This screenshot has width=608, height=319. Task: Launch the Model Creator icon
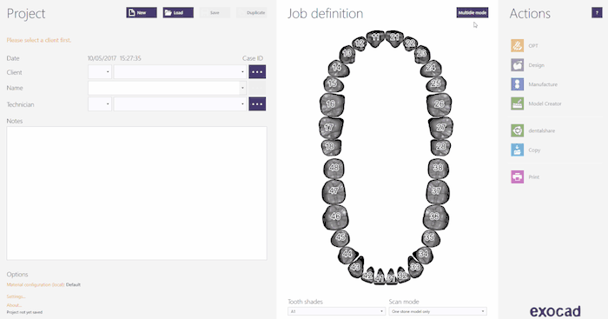coord(518,103)
